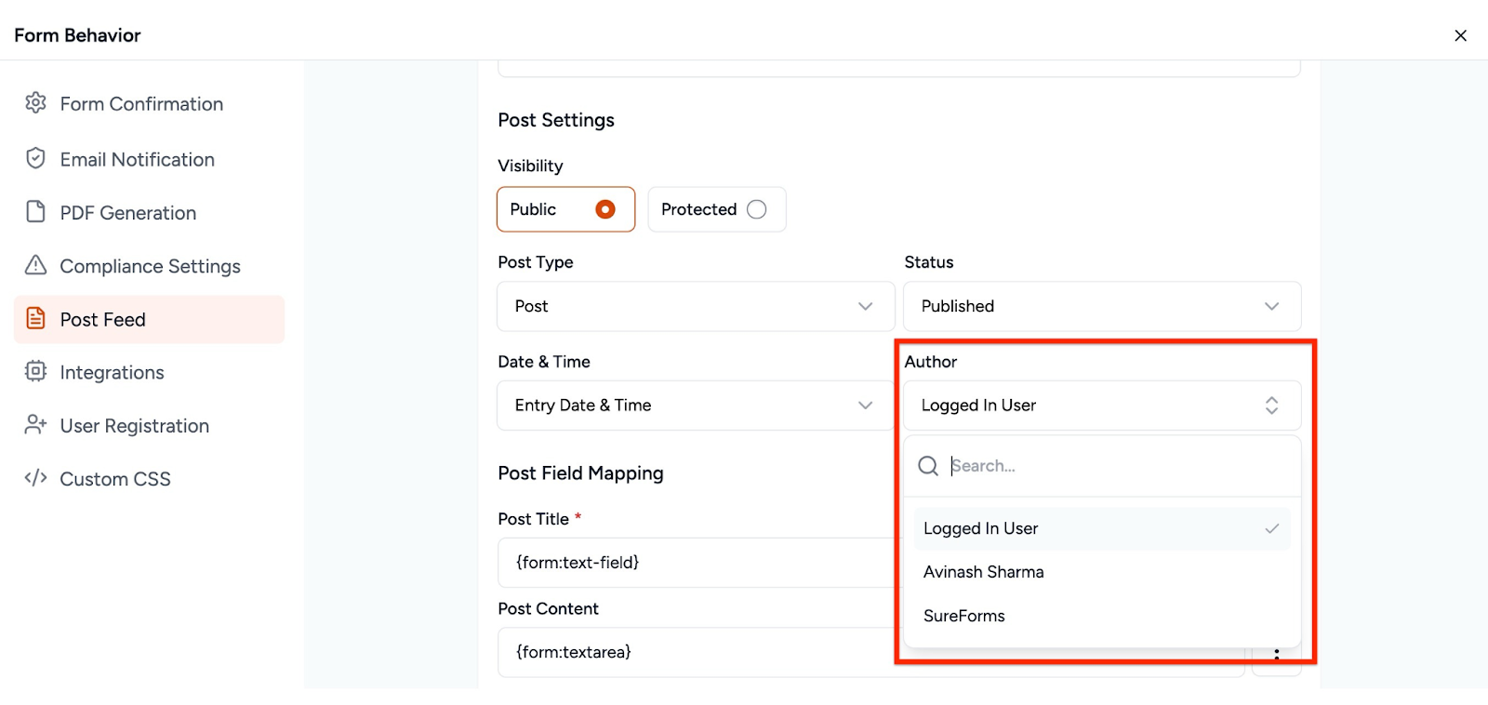Open the Date & Time dropdown
This screenshot has height=705, width=1488.
point(695,406)
